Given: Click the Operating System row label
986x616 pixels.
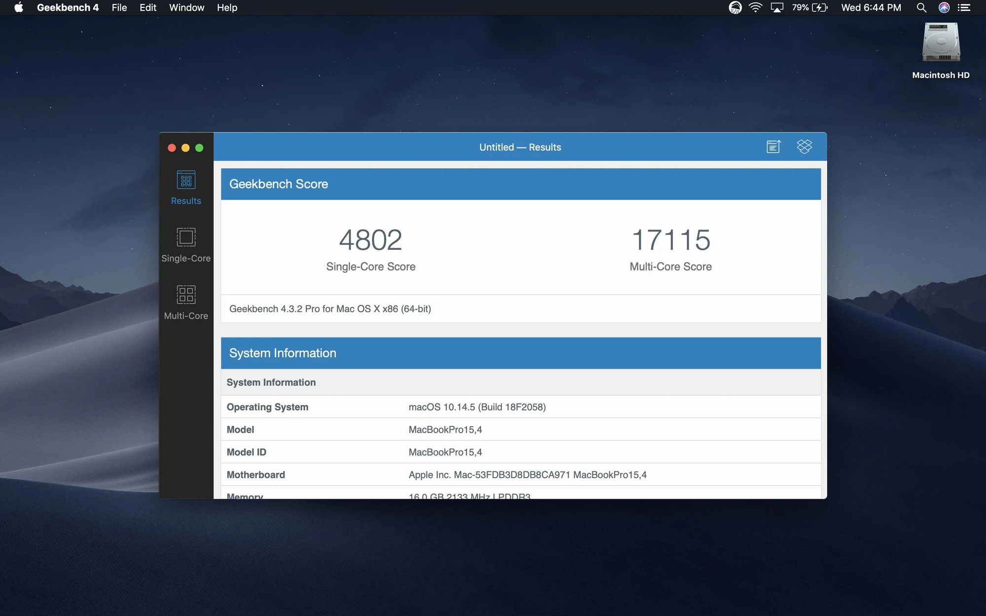Looking at the screenshot, I should [x=267, y=407].
